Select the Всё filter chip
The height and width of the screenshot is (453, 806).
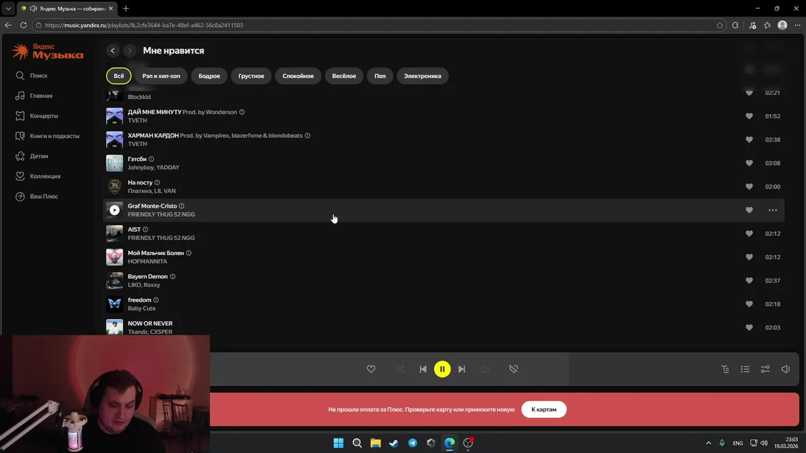(x=118, y=76)
